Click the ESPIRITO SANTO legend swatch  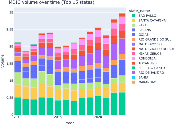tap(134, 68)
